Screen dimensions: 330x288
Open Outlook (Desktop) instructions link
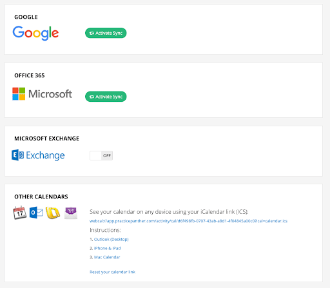(112, 239)
